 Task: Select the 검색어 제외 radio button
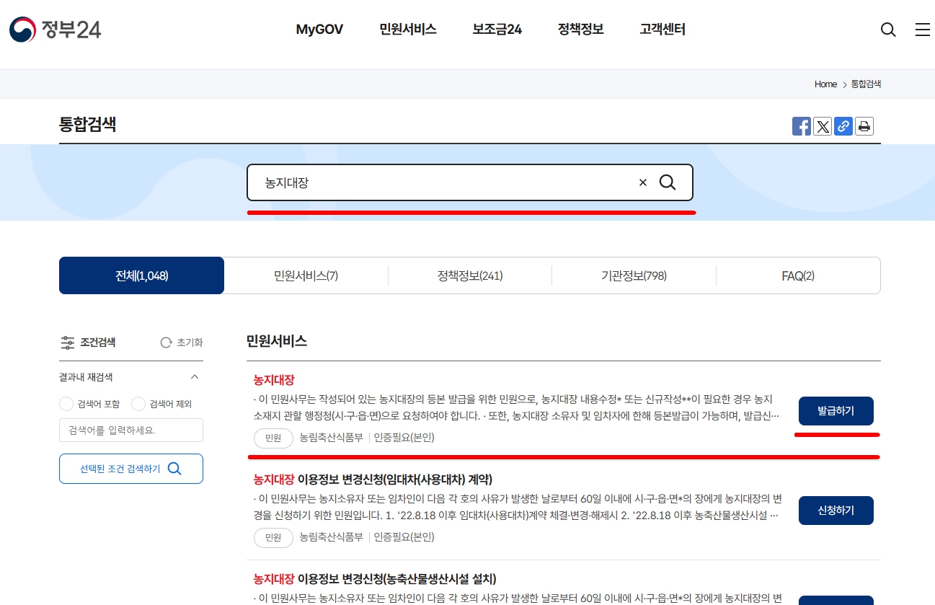click(138, 404)
